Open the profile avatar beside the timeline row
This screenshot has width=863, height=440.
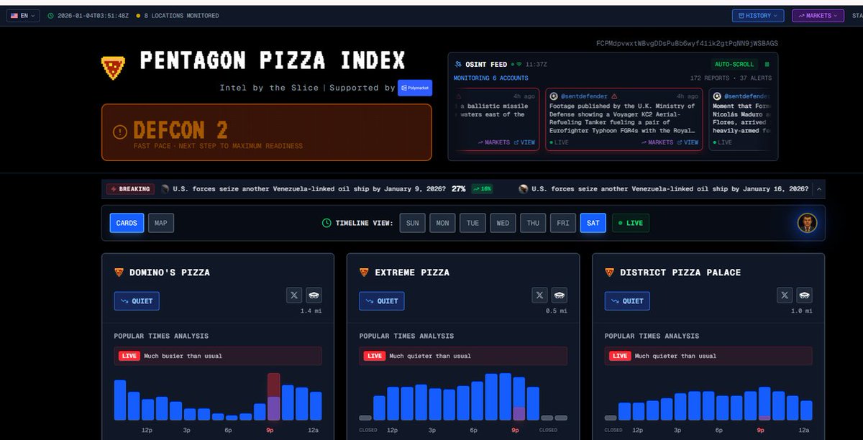[807, 223]
